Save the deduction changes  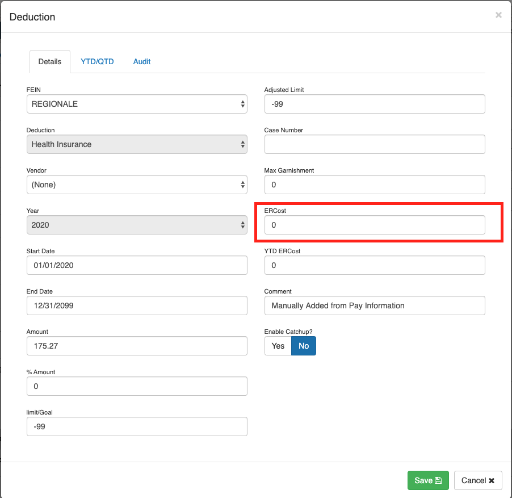428,480
